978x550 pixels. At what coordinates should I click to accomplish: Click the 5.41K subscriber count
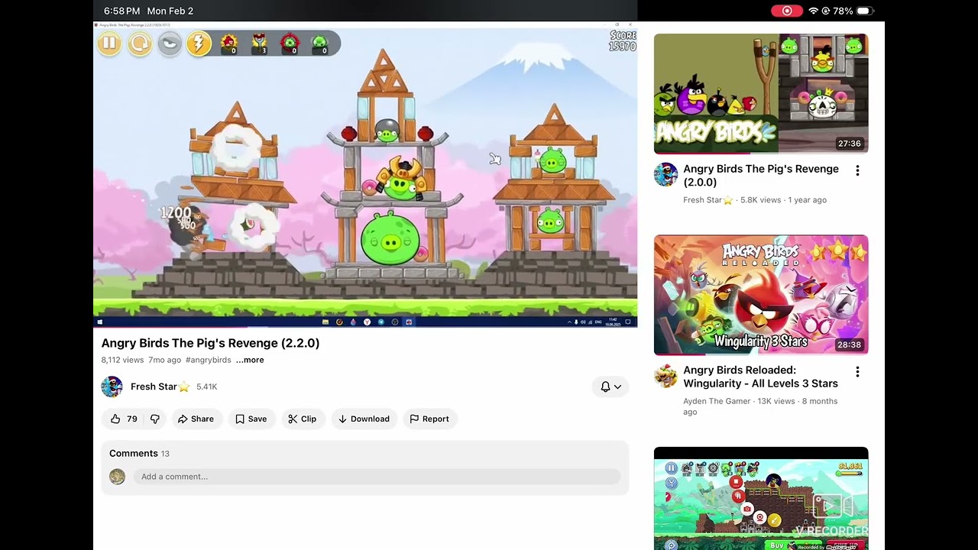(x=207, y=387)
